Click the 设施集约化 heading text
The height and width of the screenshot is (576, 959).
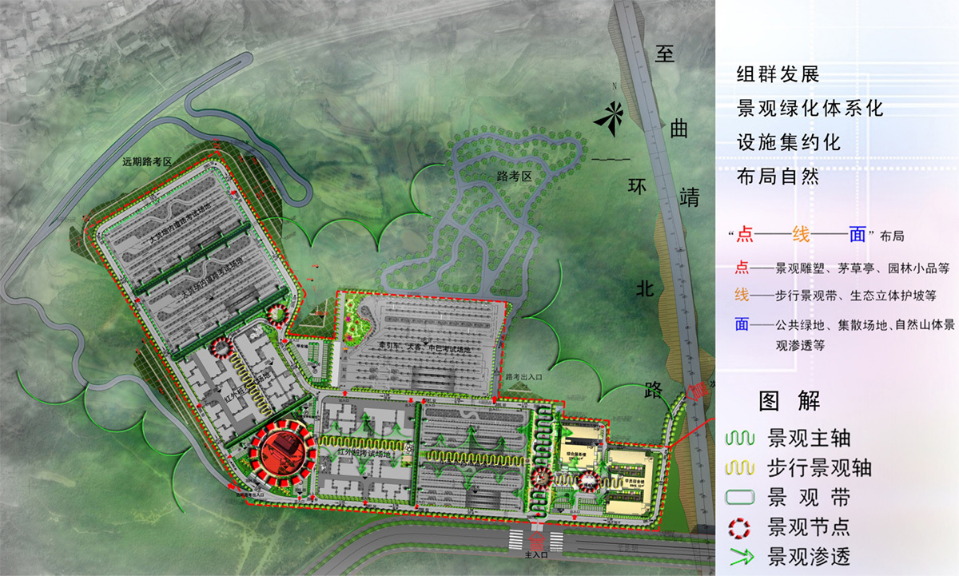coord(789,143)
